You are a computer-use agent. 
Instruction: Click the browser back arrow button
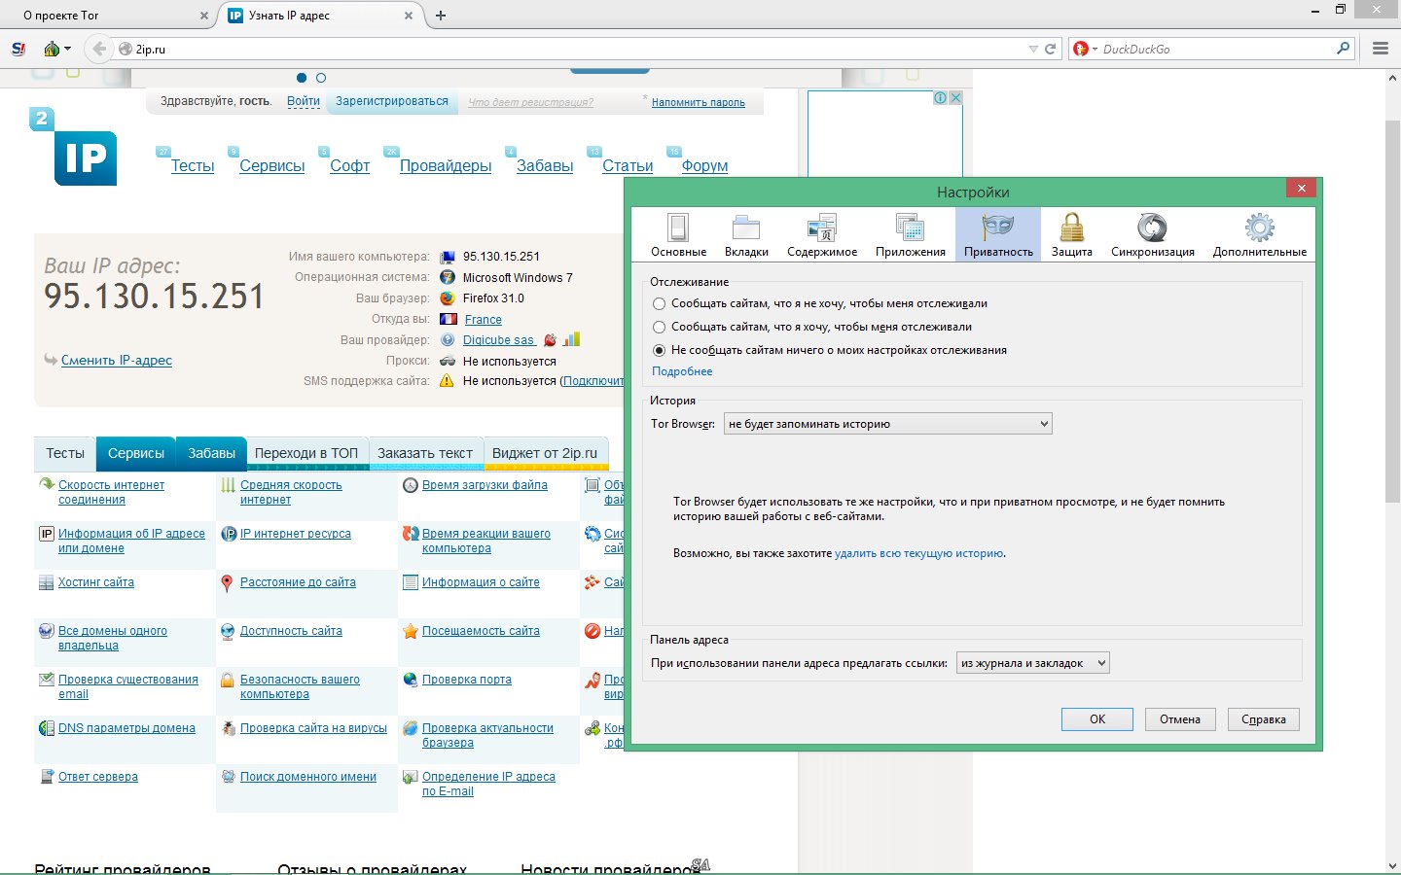point(98,49)
